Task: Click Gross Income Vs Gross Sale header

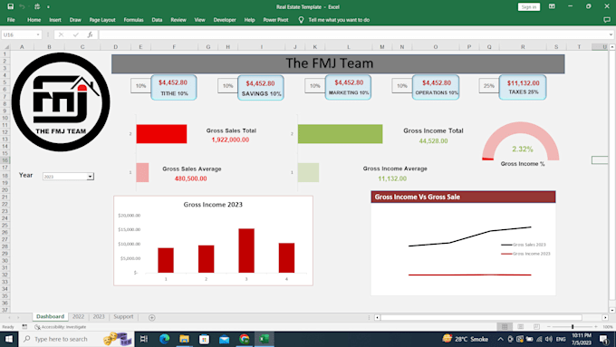Action: point(463,197)
